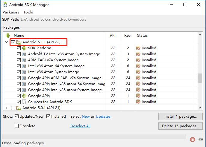Click the Sources for Android SDK icon
The width and height of the screenshot is (206, 147).
coord(24,102)
